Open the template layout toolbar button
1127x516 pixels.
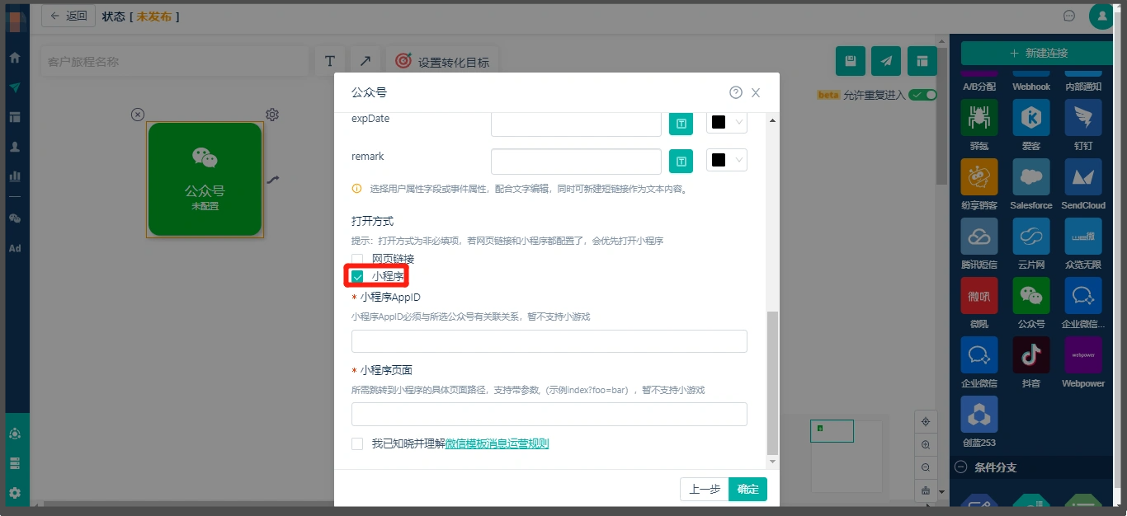coord(922,61)
